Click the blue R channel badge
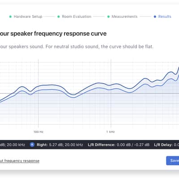Image resolution: width=179 pixels, height=179 pixels. tap(32, 145)
